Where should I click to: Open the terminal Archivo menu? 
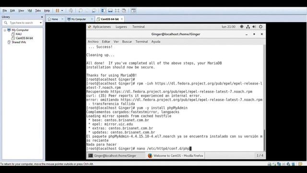93,42
